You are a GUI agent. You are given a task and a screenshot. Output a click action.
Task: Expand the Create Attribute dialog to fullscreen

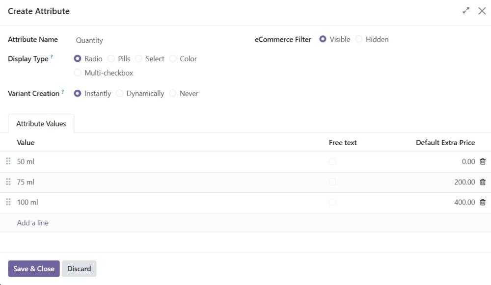coord(466,10)
